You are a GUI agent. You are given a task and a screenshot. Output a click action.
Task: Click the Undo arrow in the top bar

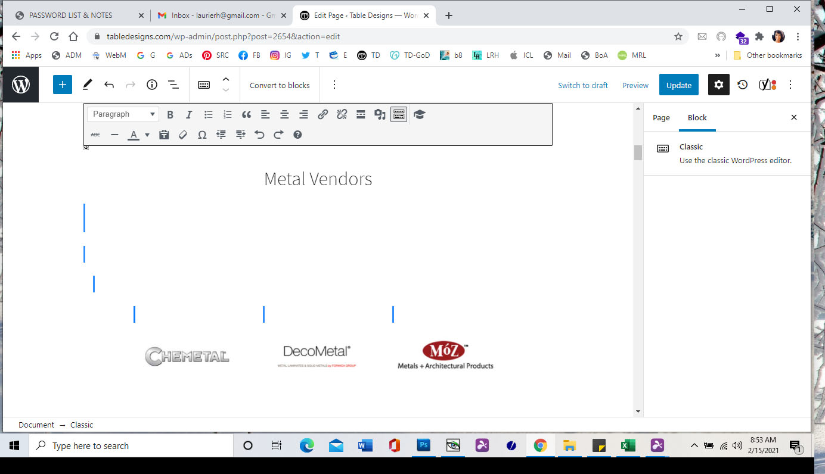(x=108, y=85)
